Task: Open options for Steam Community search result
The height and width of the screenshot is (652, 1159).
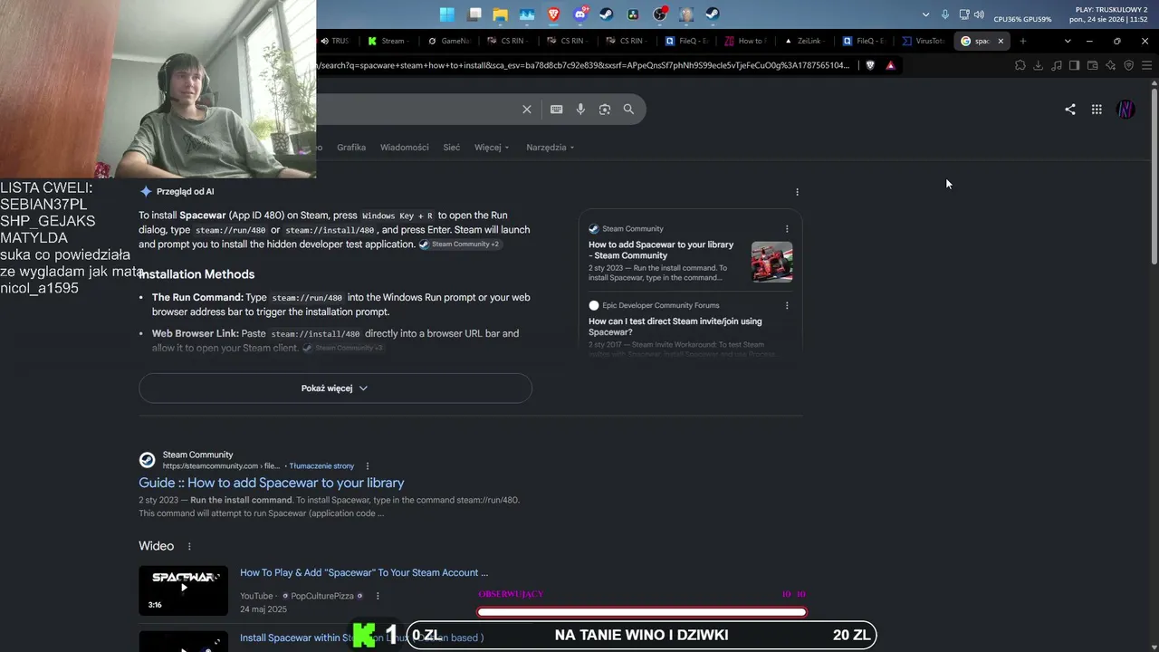Action: [368, 466]
